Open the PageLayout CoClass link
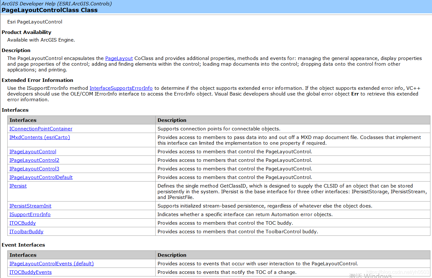The image size is (432, 278). click(x=119, y=58)
